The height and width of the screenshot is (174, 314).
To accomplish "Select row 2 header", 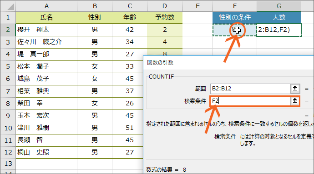I will (8, 30).
